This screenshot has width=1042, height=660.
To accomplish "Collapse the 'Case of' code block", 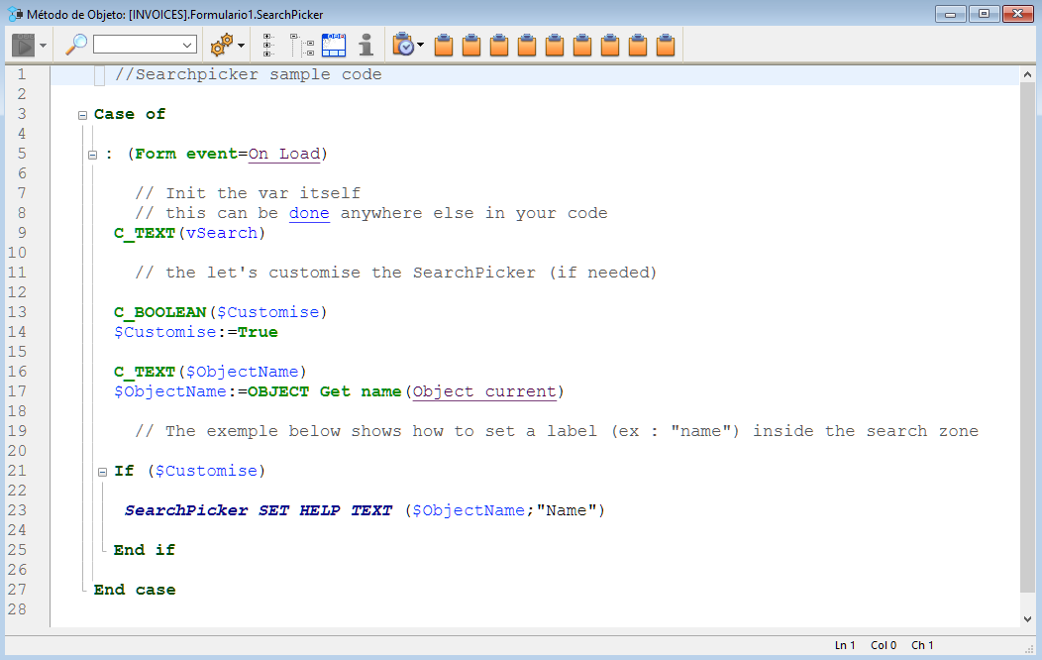I will 83,115.
